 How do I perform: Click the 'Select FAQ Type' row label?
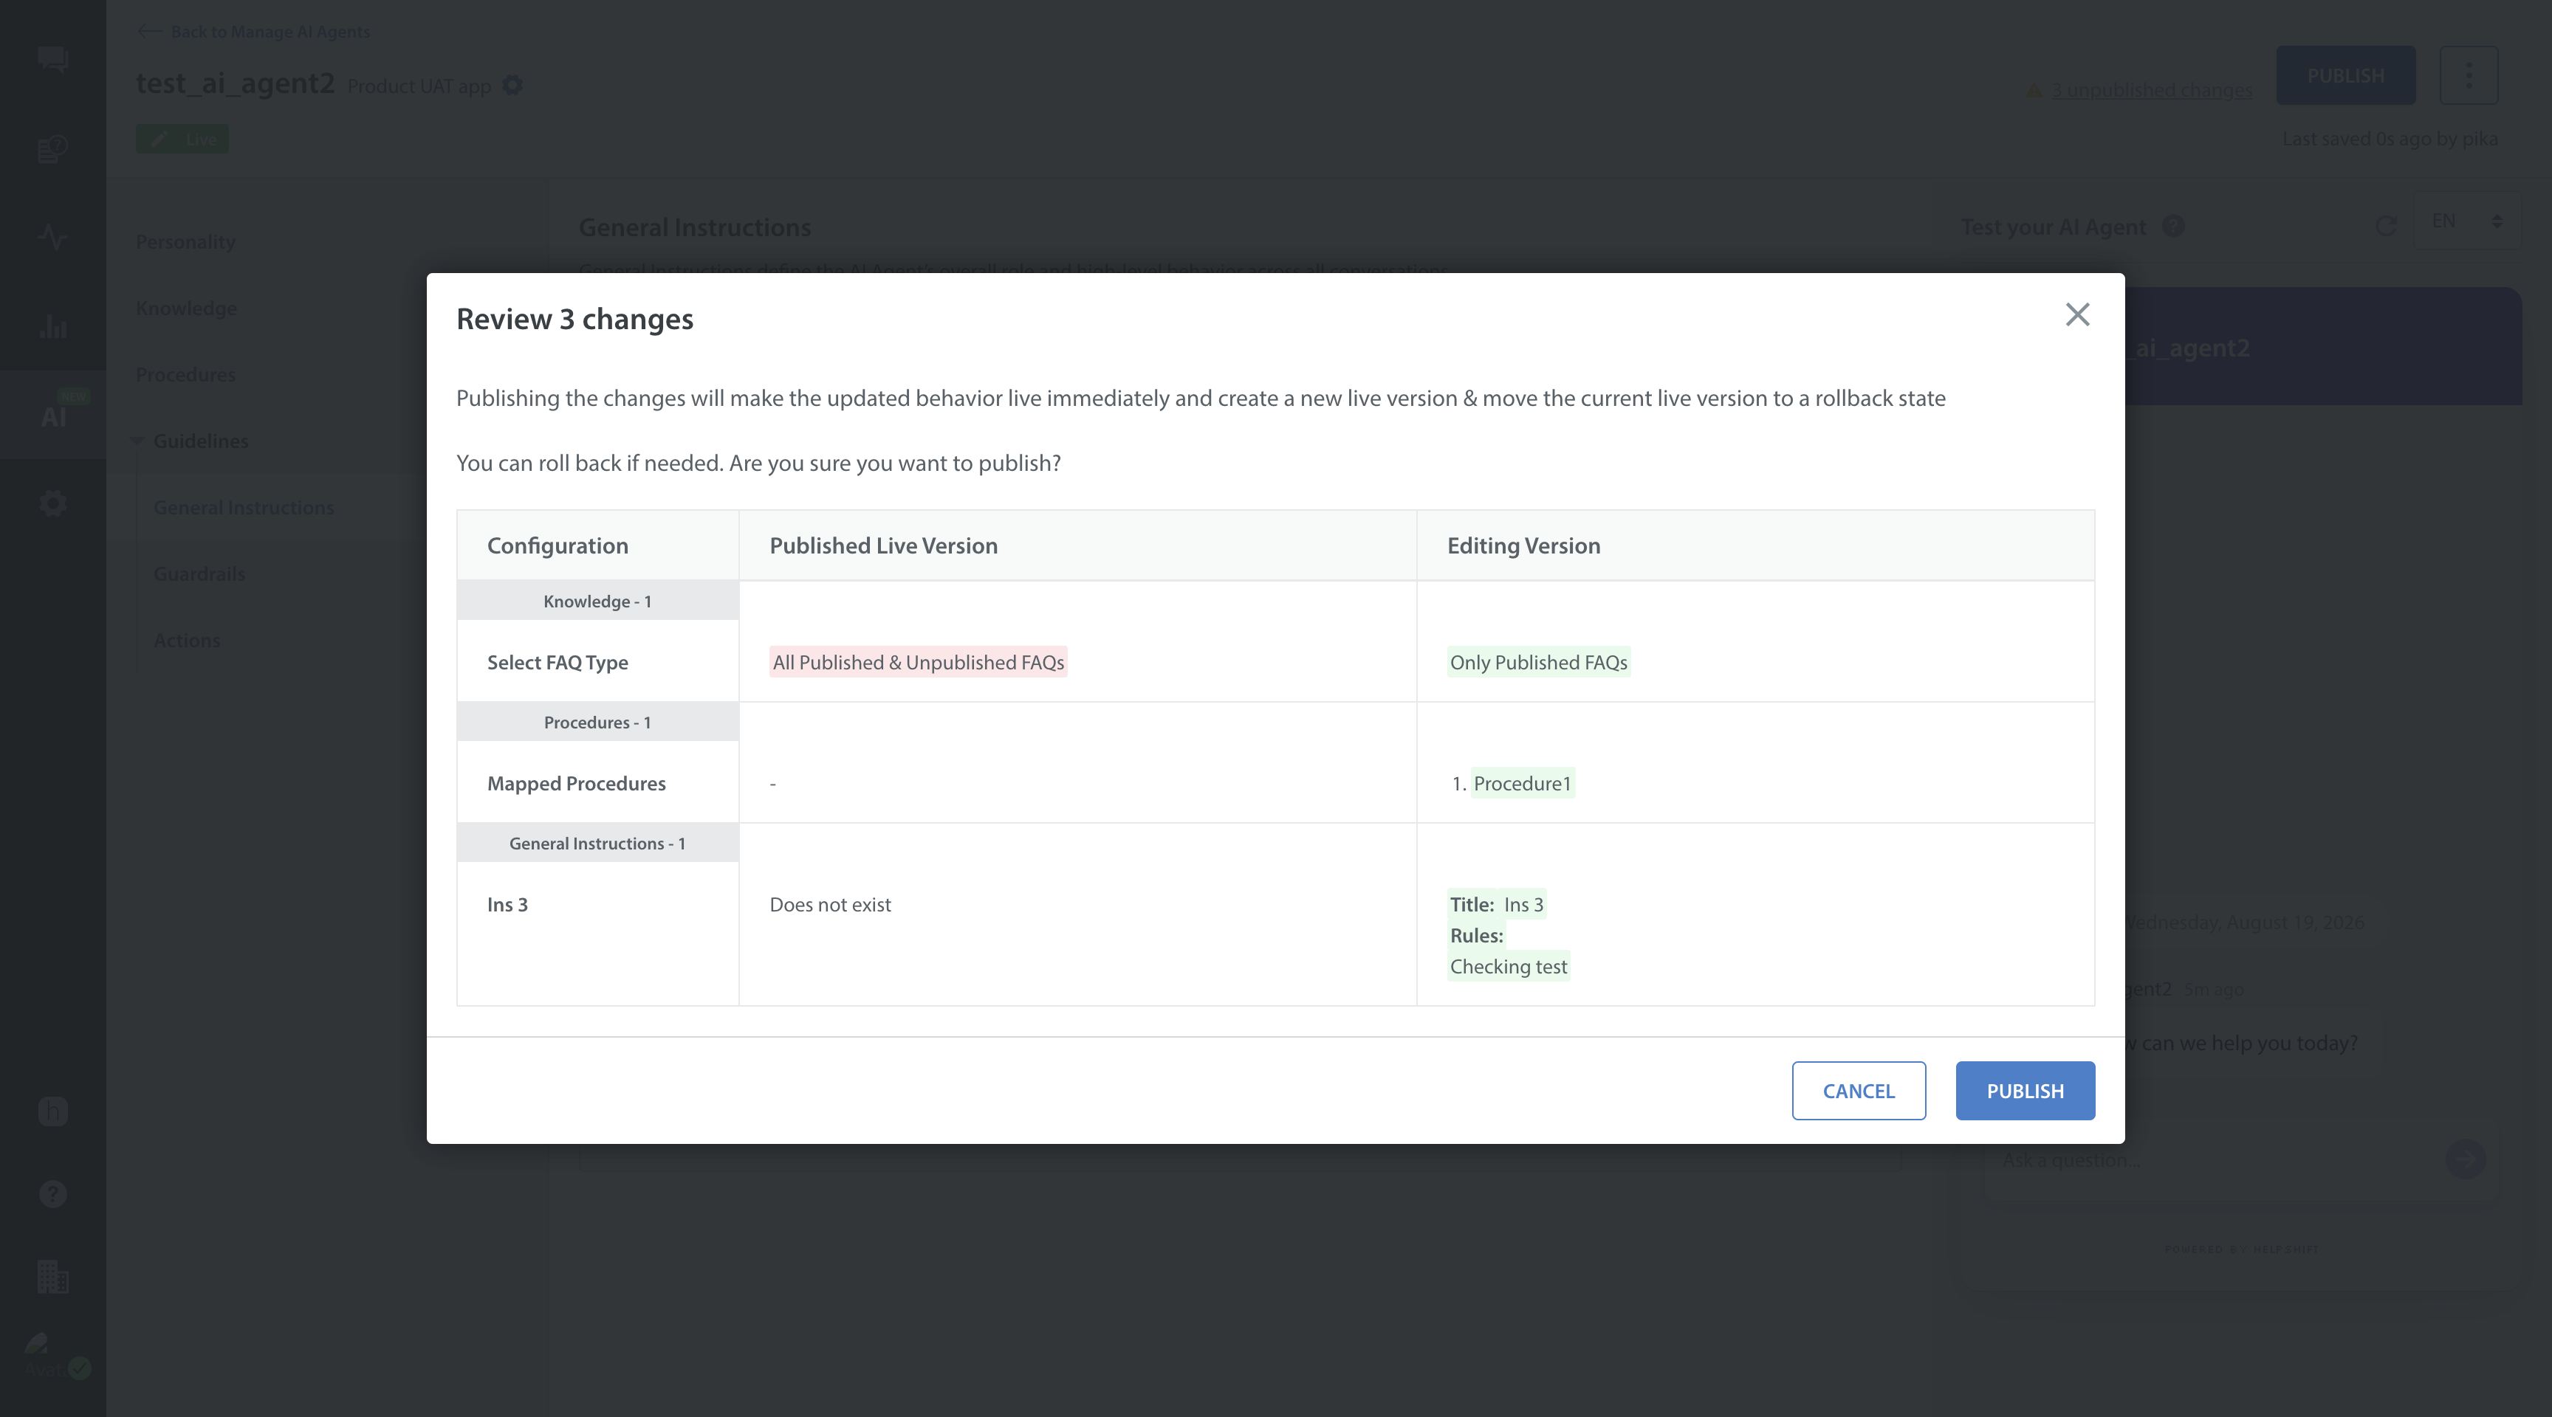click(558, 663)
